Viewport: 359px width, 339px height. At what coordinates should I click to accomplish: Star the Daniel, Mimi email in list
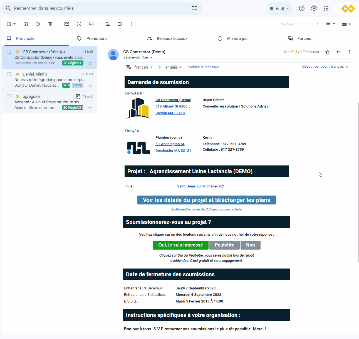(90, 86)
